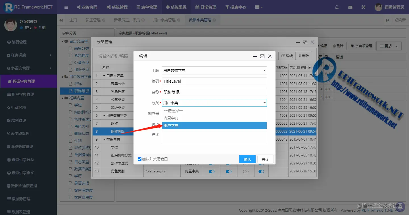Click the 确认 confirm button

247,159
